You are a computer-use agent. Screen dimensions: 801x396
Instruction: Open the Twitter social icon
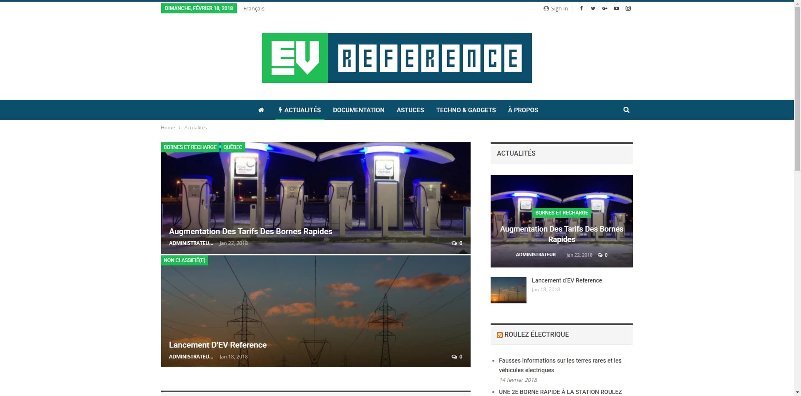[593, 8]
